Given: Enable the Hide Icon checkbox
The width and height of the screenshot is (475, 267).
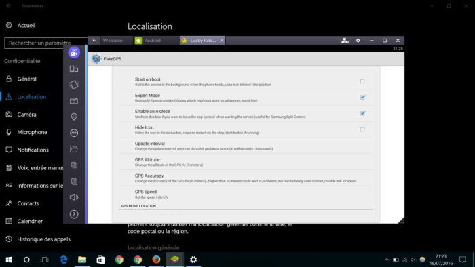Looking at the screenshot, I should coord(362,129).
